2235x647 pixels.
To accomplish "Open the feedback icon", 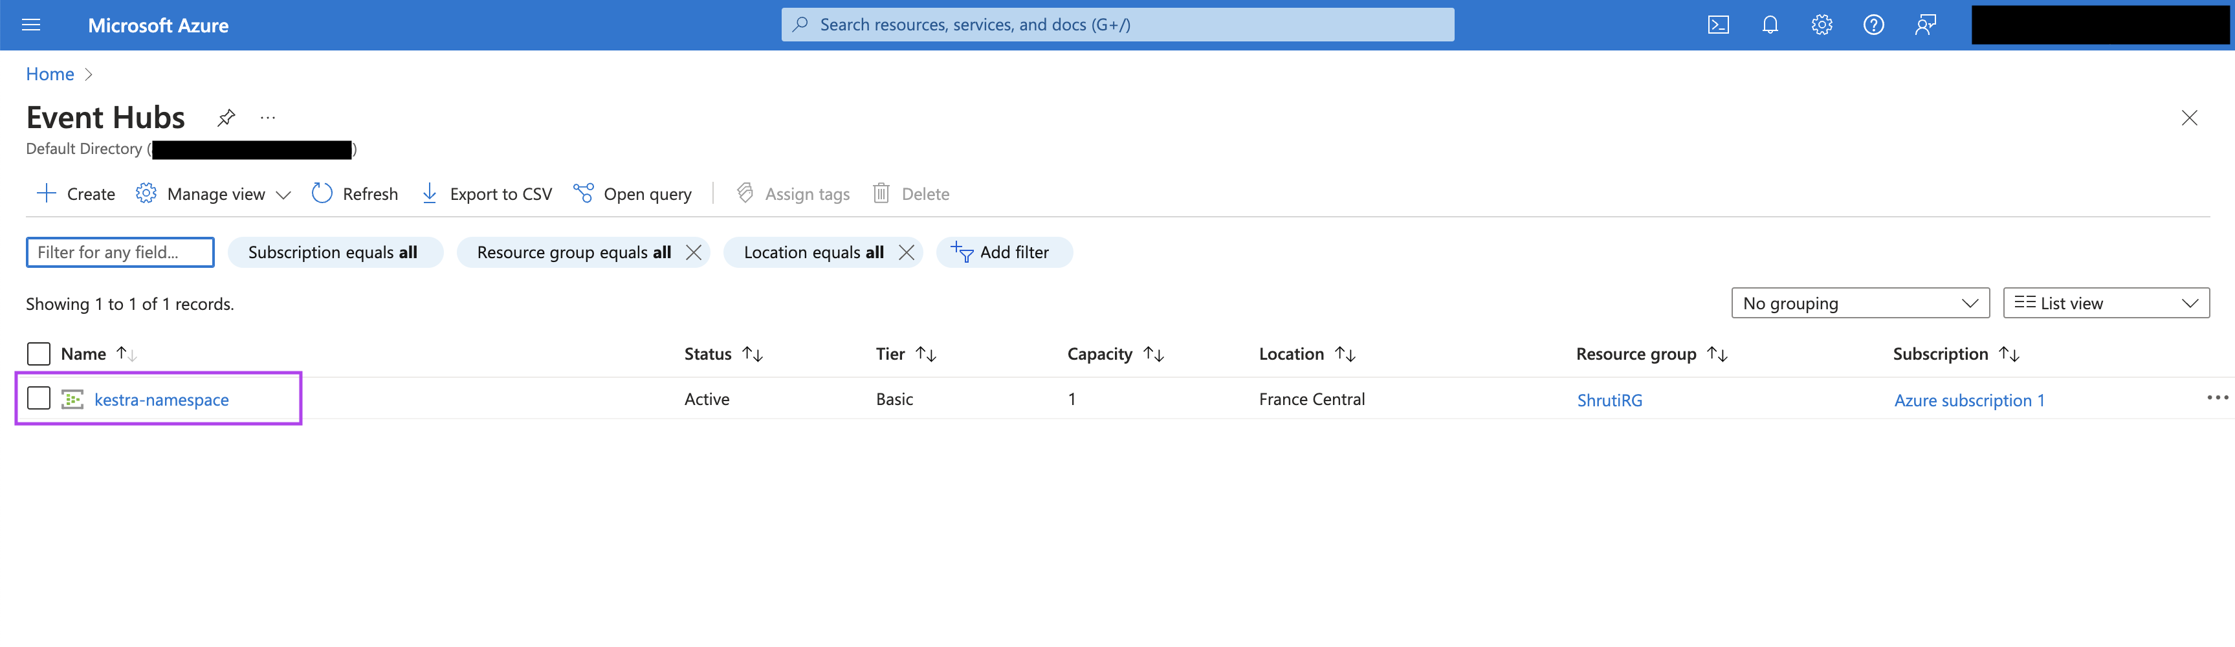I will coord(1925,25).
